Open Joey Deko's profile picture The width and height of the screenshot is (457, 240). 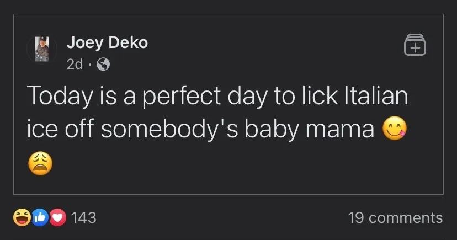[41, 50]
